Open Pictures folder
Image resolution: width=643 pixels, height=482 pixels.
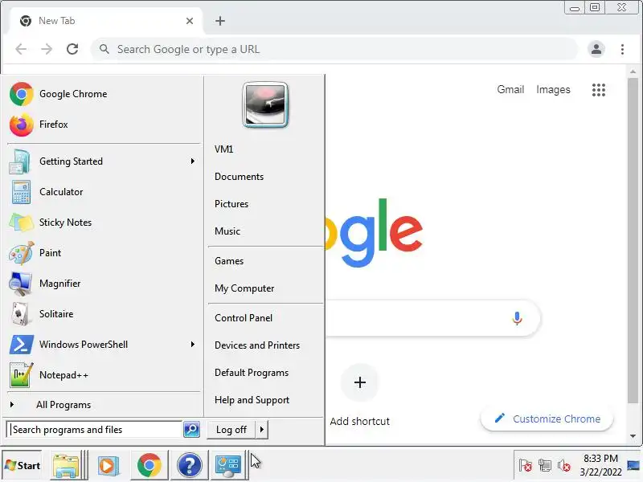pos(231,204)
